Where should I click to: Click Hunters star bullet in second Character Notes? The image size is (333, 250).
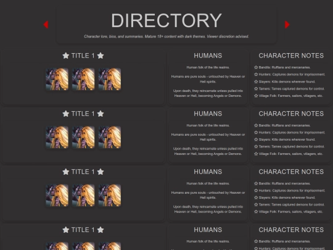coord(256,133)
